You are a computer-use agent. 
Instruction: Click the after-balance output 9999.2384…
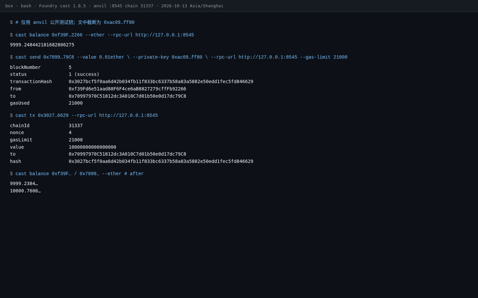click(x=24, y=184)
